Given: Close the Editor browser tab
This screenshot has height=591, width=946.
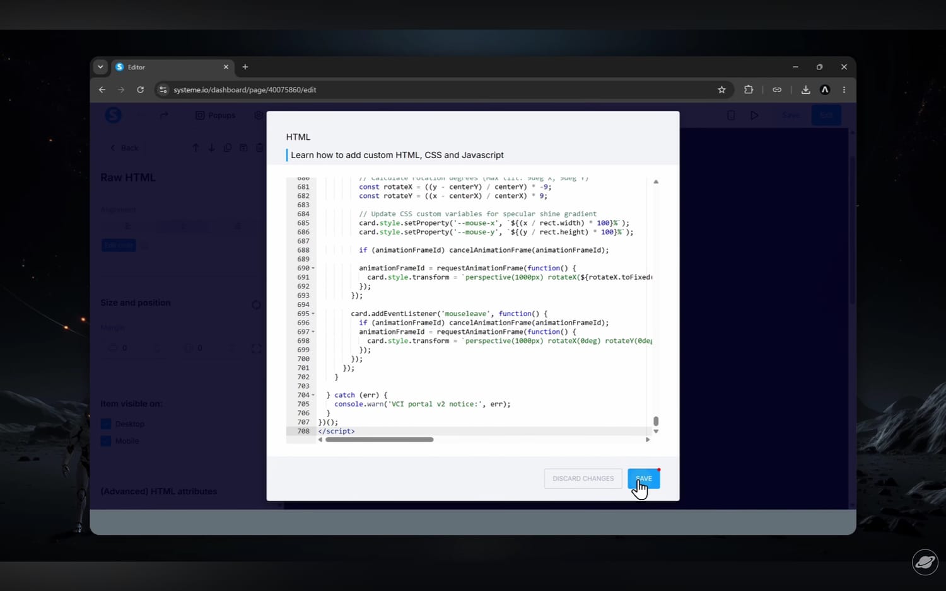Looking at the screenshot, I should coord(226,67).
